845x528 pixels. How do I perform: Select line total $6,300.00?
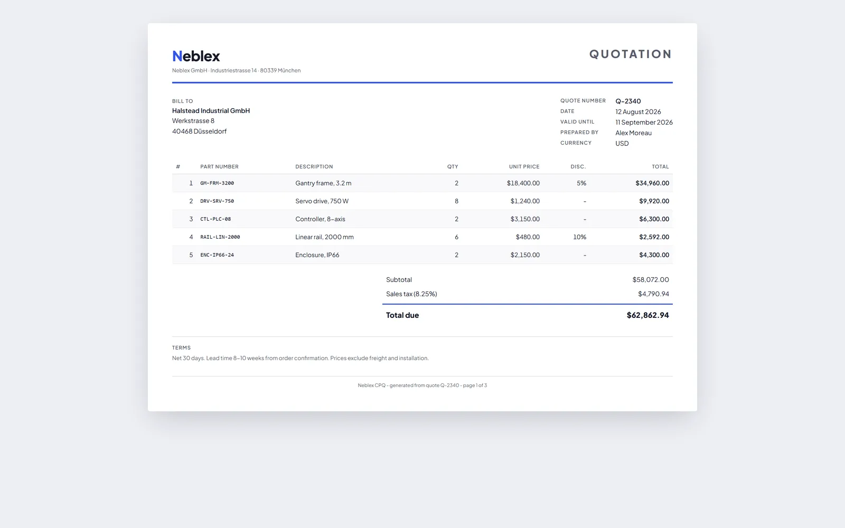(x=654, y=219)
